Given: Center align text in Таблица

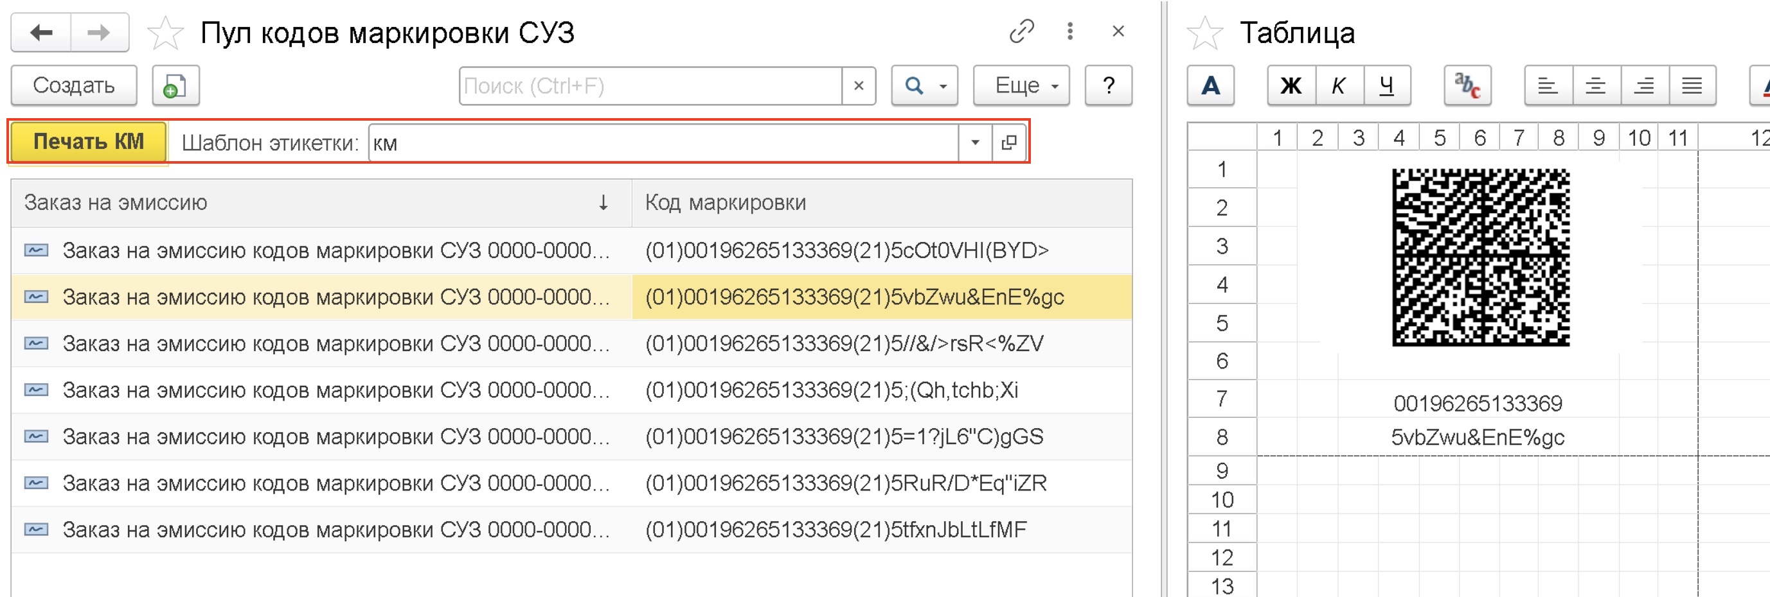Looking at the screenshot, I should (x=1596, y=86).
